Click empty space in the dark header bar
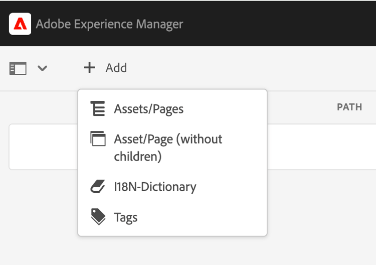This screenshot has width=376, height=265. point(281,24)
